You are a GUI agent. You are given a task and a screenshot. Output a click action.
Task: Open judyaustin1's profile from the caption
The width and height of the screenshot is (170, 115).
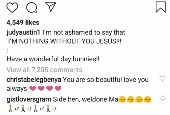23,33
